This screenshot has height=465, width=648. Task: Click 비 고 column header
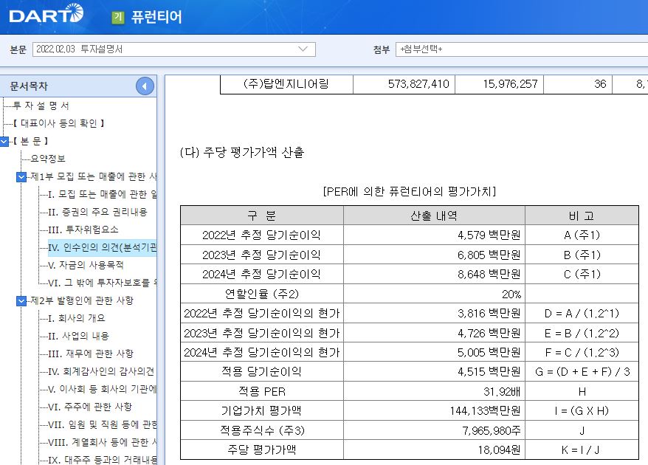pos(582,216)
